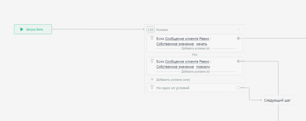Viewport: 306px width, 121px height.
Task: Click the plus icon for Добавить условие (или)
Action: 152,79
